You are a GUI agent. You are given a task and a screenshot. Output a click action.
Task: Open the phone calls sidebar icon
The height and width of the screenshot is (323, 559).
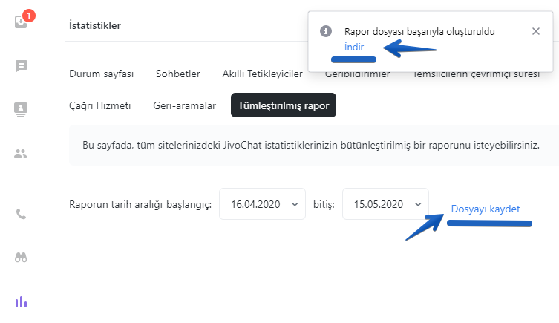pyautogui.click(x=21, y=214)
